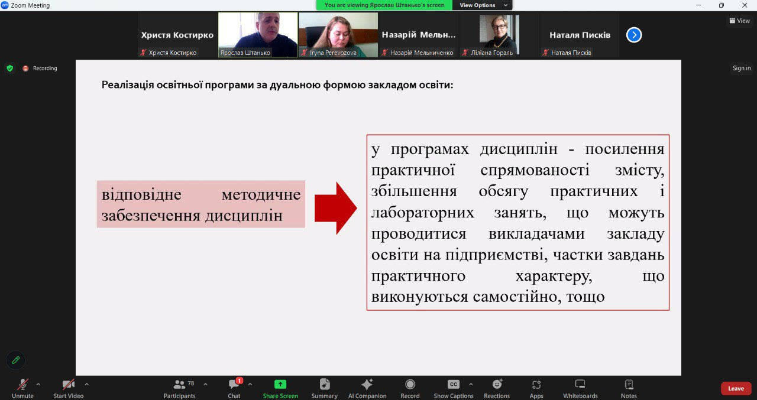Open the View layout menu
The width and height of the screenshot is (757, 400).
(x=739, y=21)
